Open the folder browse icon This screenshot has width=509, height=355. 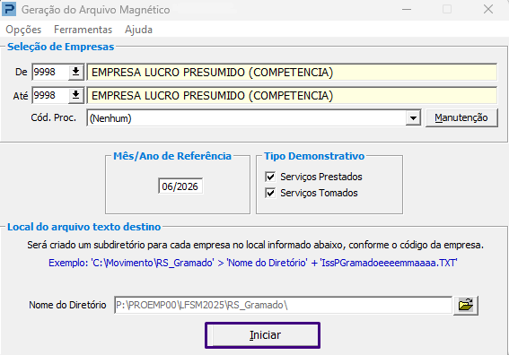466,305
